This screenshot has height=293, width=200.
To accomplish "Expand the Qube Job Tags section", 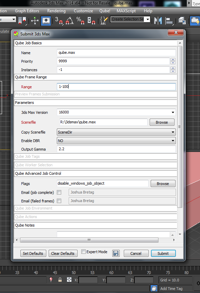I will pos(96,156).
